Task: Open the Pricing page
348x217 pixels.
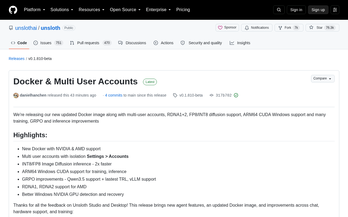Action: [x=183, y=10]
